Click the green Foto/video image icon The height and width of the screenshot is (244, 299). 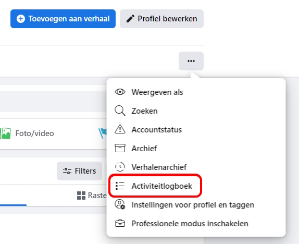pos(6,133)
